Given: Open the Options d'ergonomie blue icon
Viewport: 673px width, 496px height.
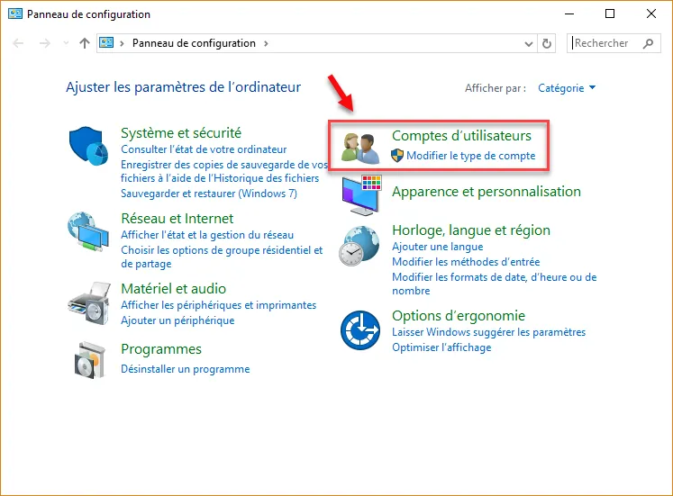Looking at the screenshot, I should (359, 331).
